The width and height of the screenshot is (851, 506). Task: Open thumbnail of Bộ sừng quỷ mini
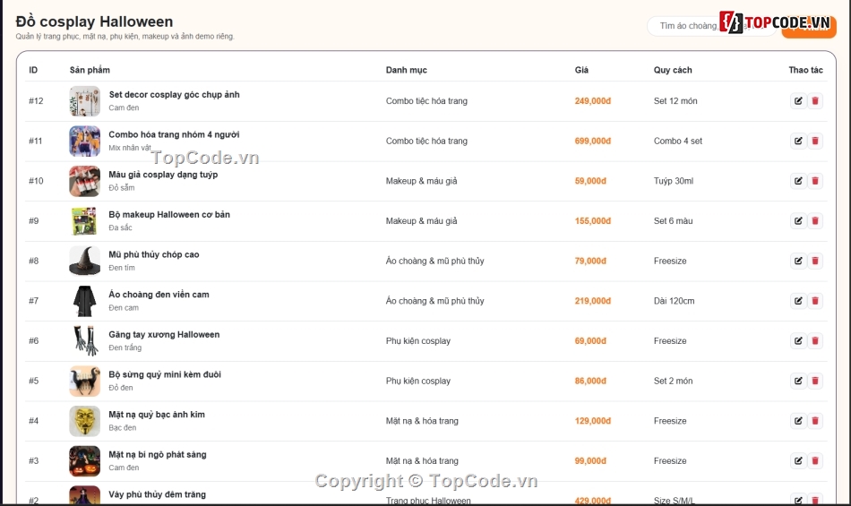pyautogui.click(x=85, y=381)
